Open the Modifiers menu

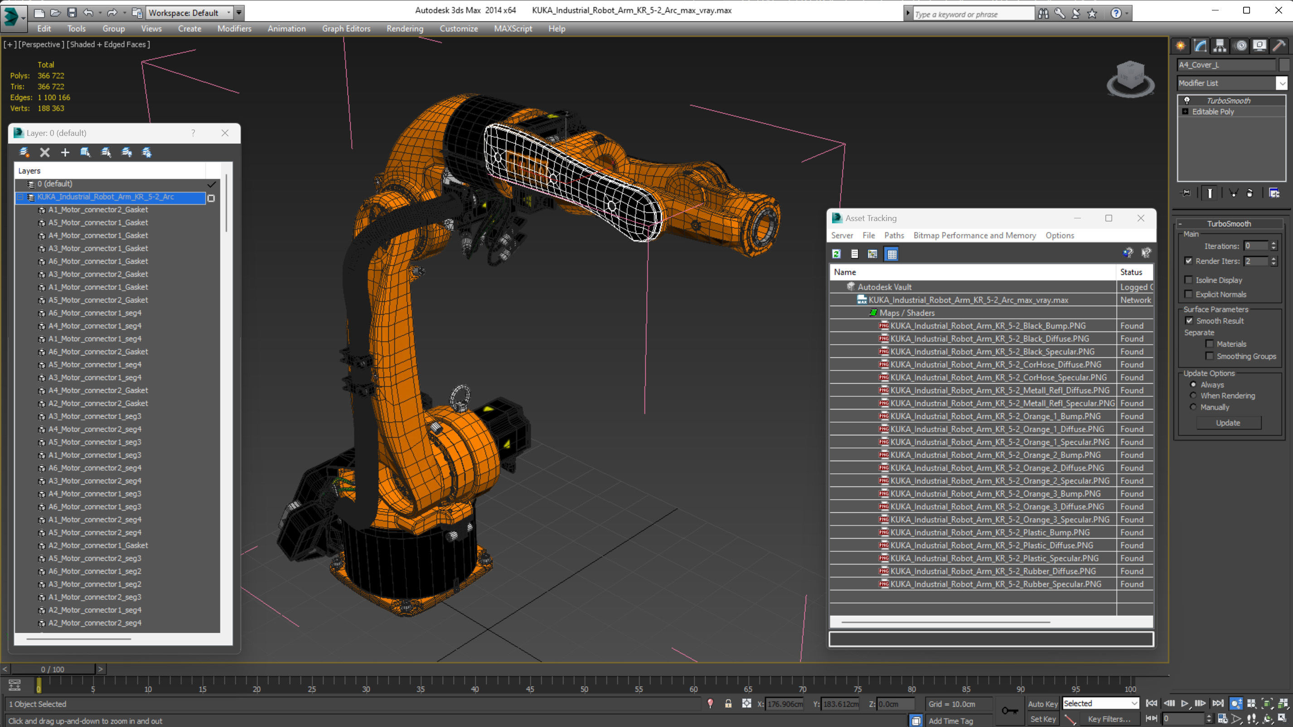coord(234,29)
